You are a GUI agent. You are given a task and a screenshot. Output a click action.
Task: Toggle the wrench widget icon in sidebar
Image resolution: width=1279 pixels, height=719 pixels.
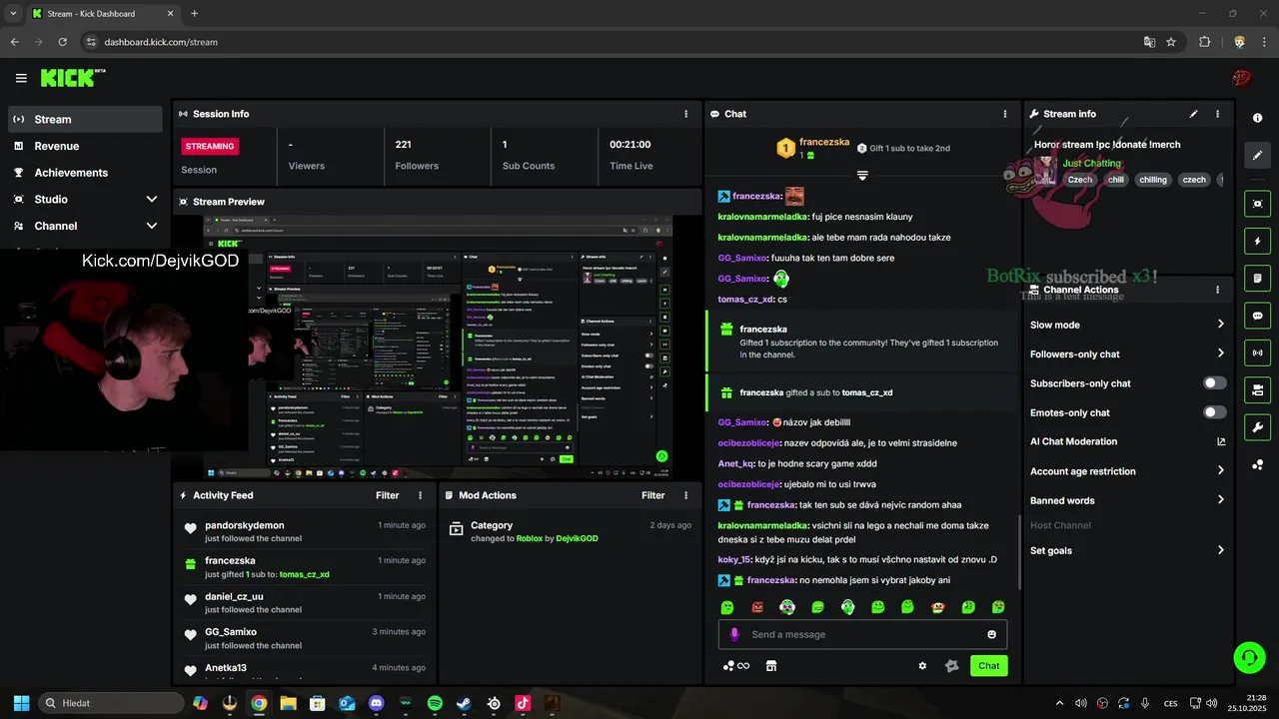tap(1257, 427)
